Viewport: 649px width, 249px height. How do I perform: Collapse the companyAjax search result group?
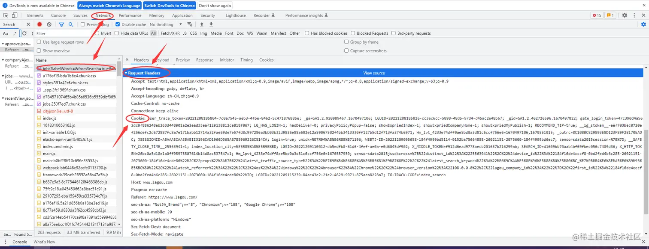[3, 60]
